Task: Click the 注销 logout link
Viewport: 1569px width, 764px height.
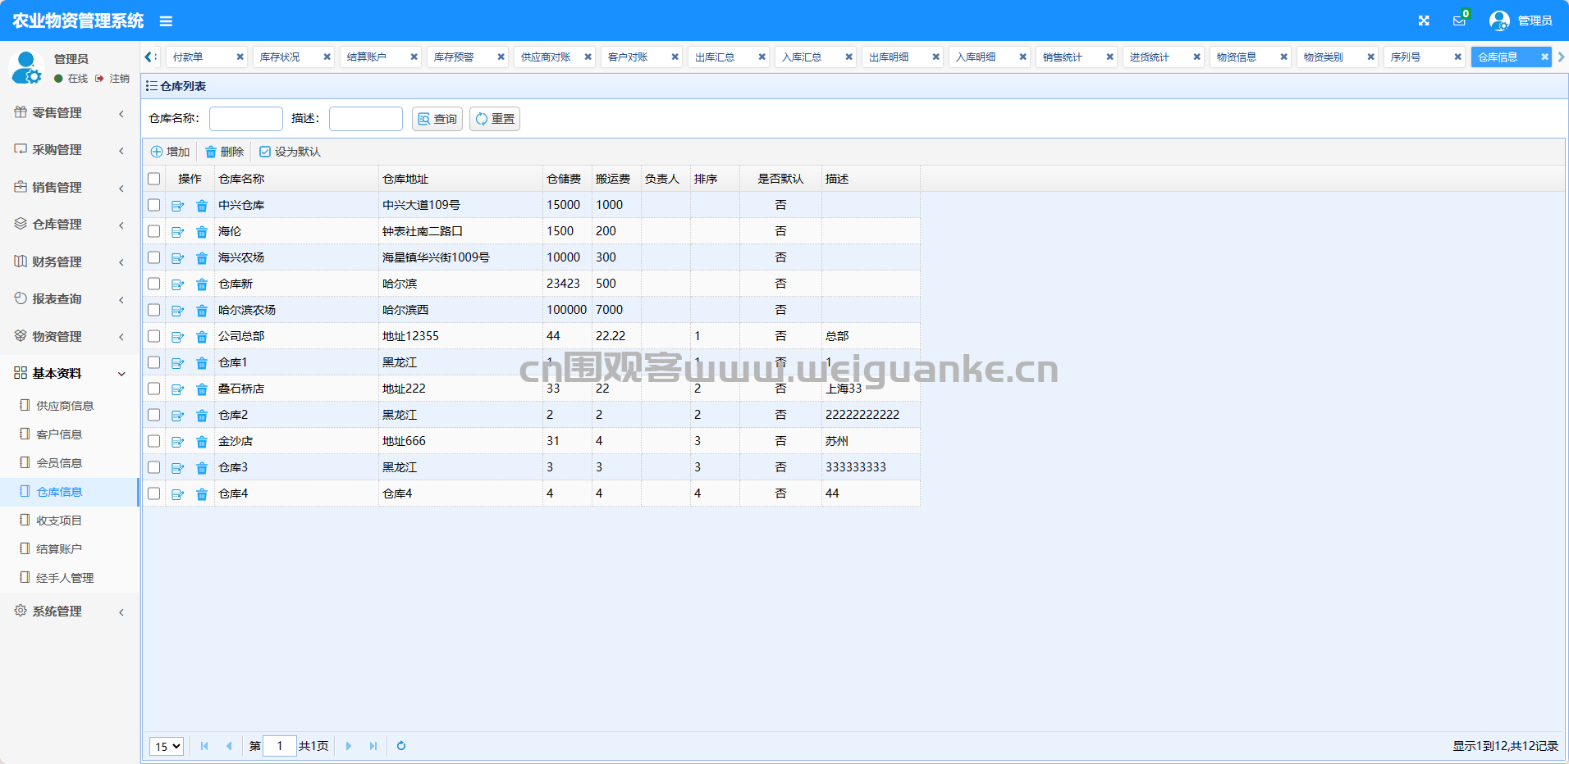Action: coord(112,79)
